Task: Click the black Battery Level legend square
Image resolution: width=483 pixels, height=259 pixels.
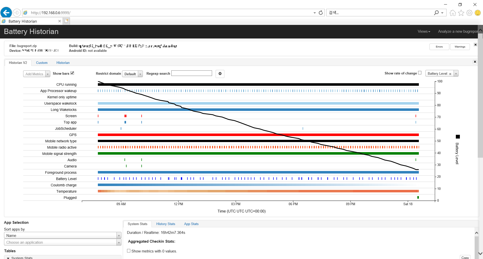Action: tap(458, 137)
